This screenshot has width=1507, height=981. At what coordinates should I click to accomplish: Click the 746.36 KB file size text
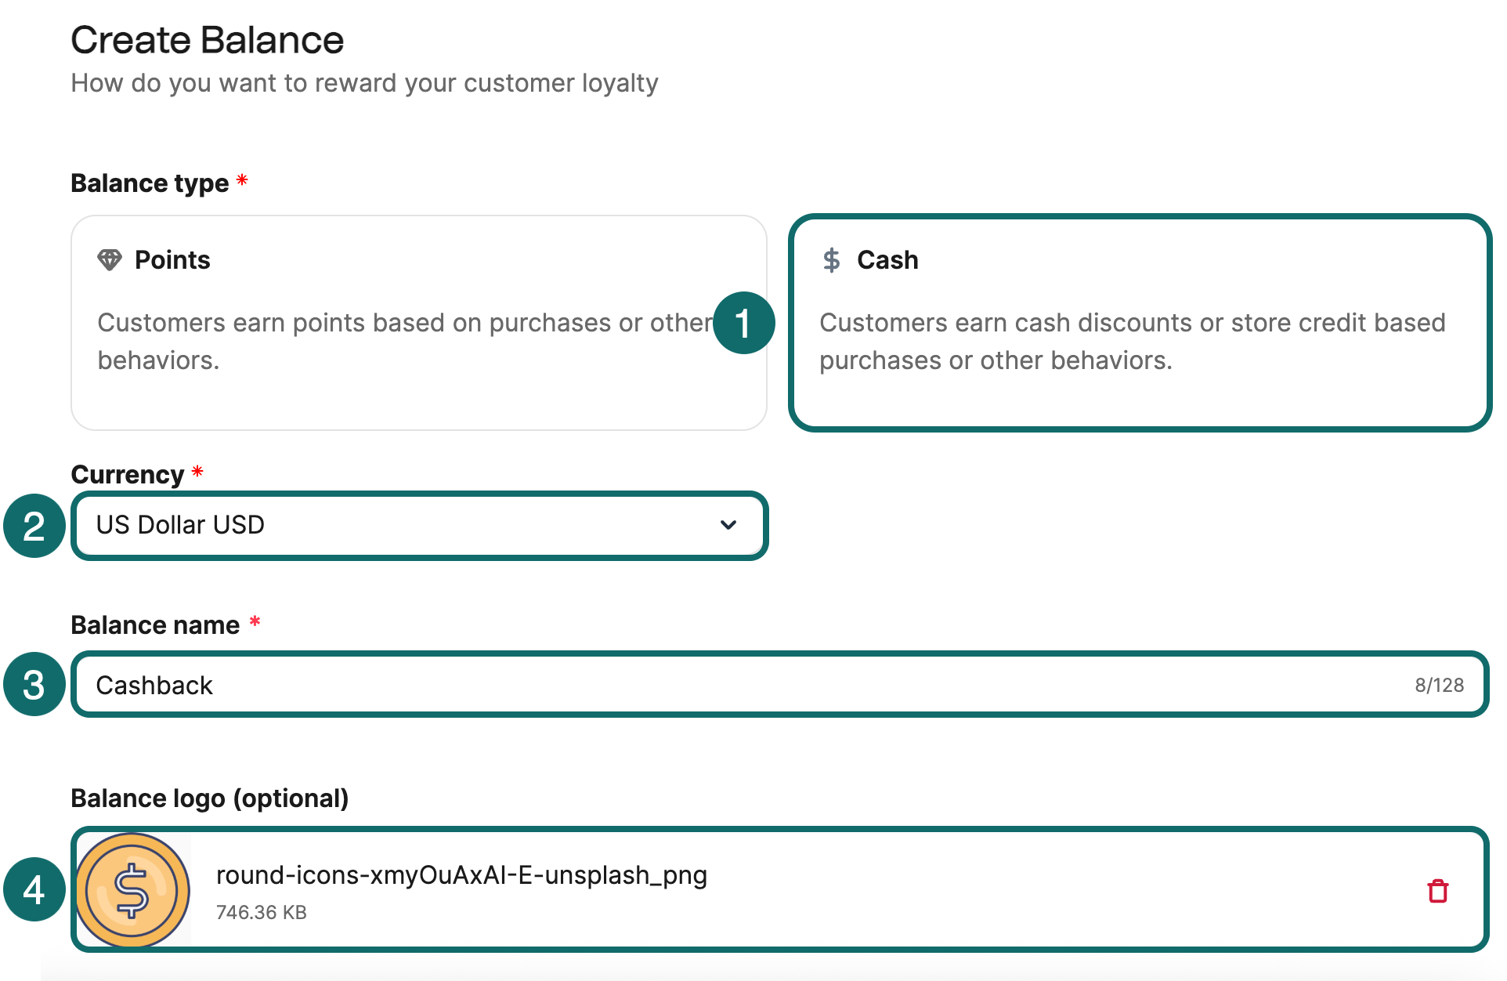tap(262, 911)
